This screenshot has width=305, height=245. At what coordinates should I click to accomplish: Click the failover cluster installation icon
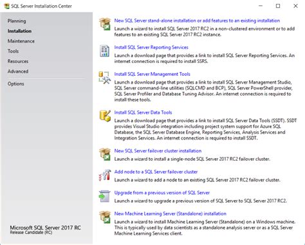click(105, 154)
